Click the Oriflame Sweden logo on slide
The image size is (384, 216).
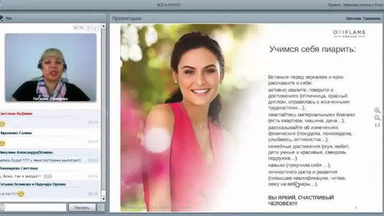pos(349,34)
